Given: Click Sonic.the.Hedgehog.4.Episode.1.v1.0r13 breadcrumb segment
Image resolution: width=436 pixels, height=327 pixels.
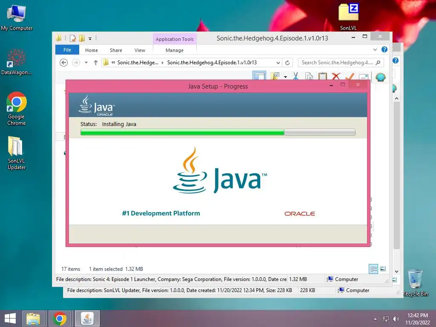Looking at the screenshot, I should (x=212, y=63).
